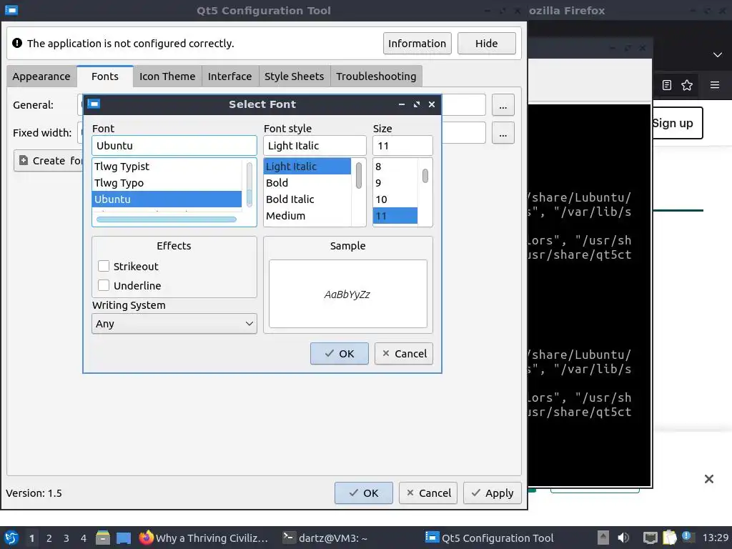Select Tlwg Typo font
This screenshot has width=732, height=549.
(x=167, y=182)
